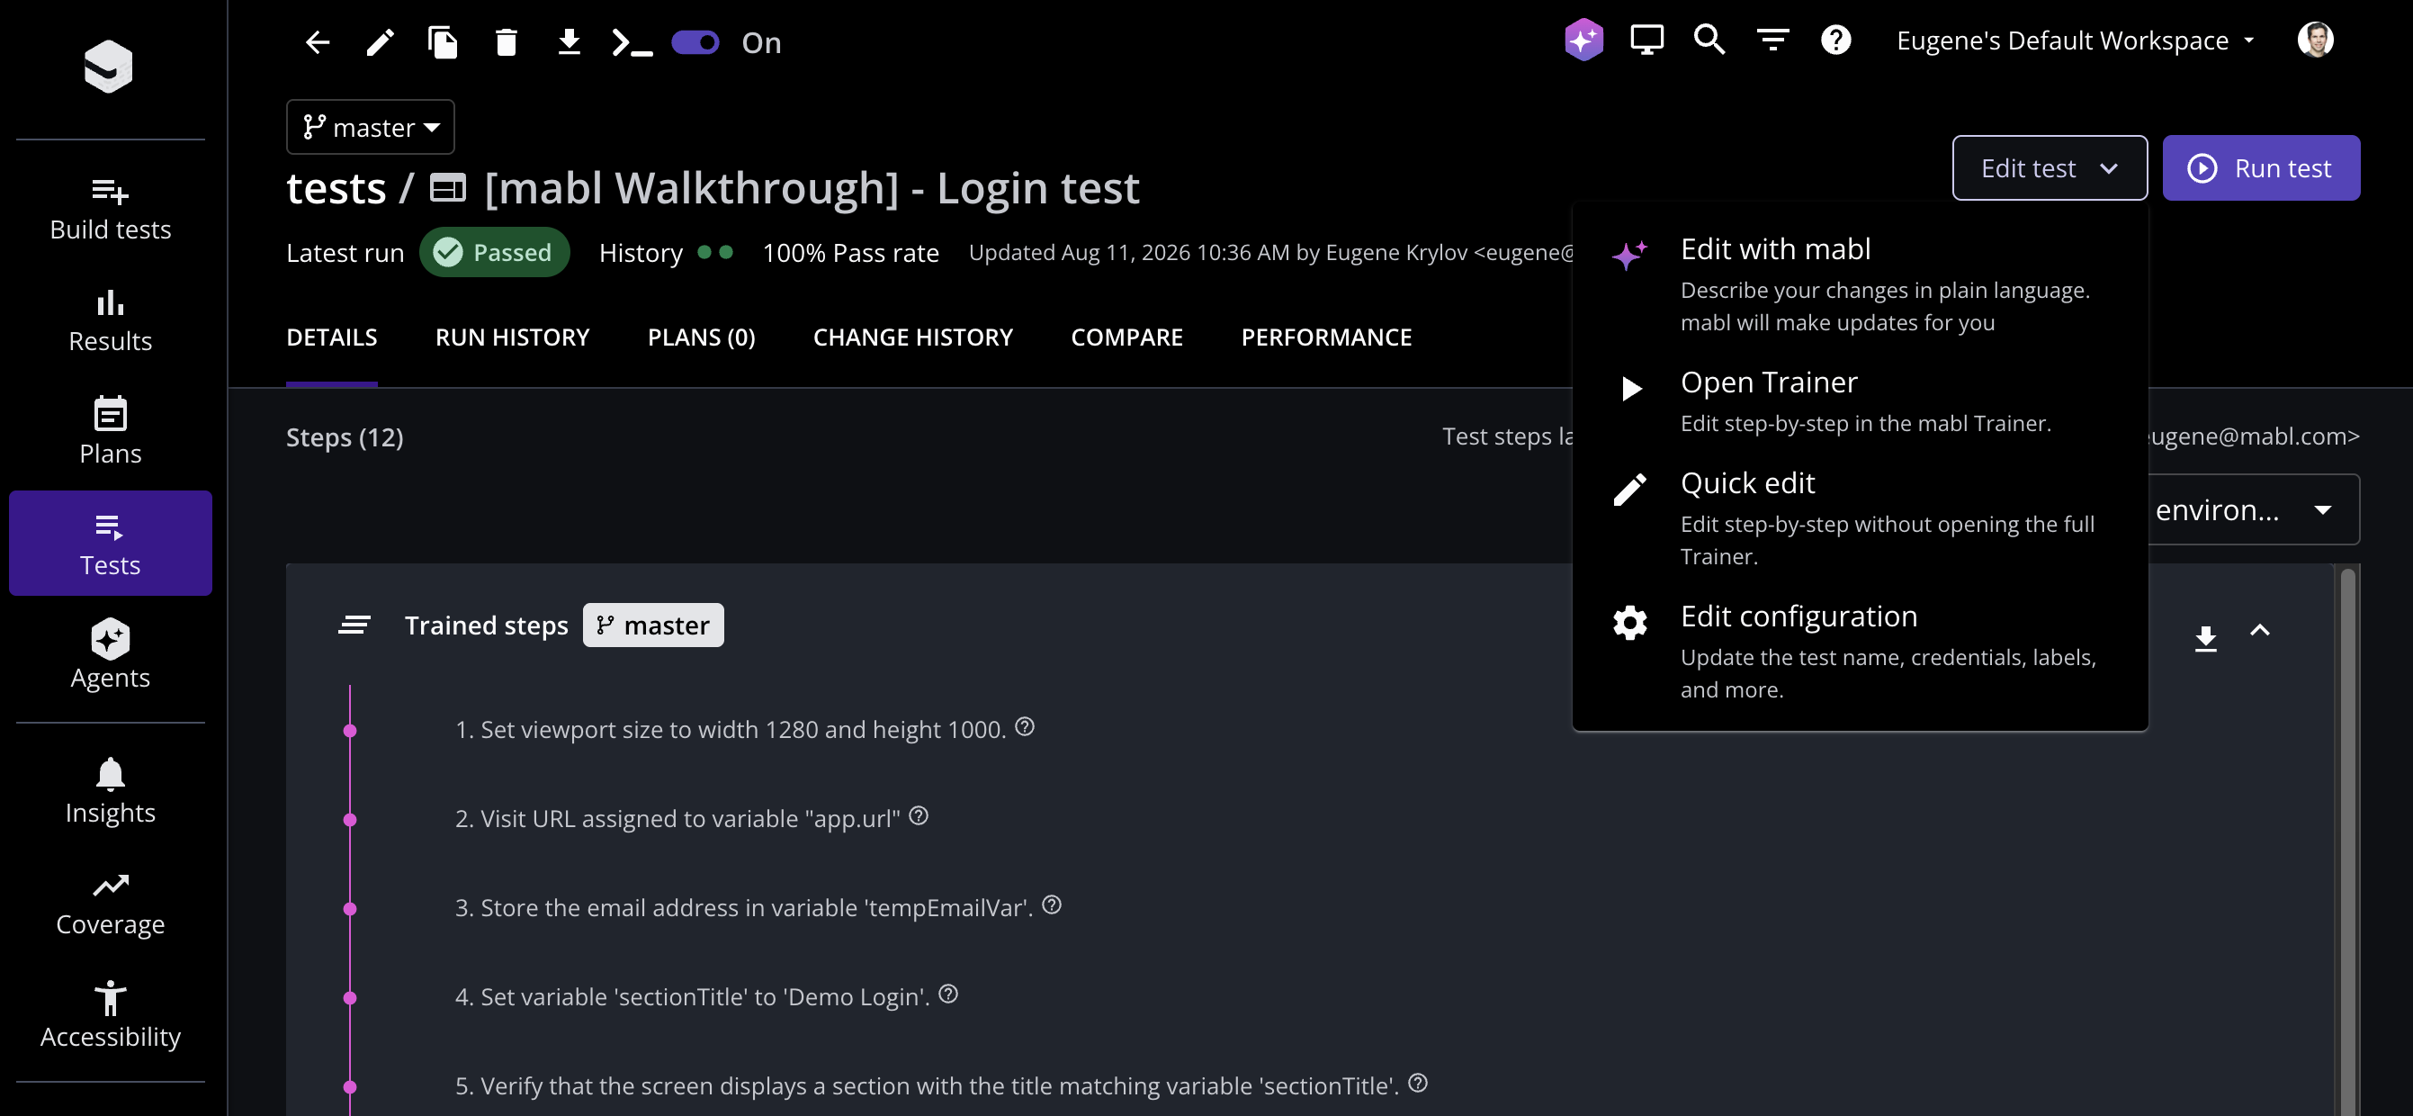Switch to the PLANS (0) tab
Image resolution: width=2413 pixels, height=1116 pixels.
[702, 337]
